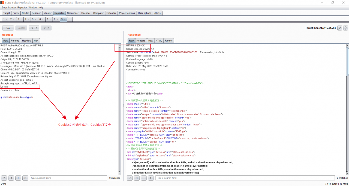Click the Cookie: header line in request

5,87
